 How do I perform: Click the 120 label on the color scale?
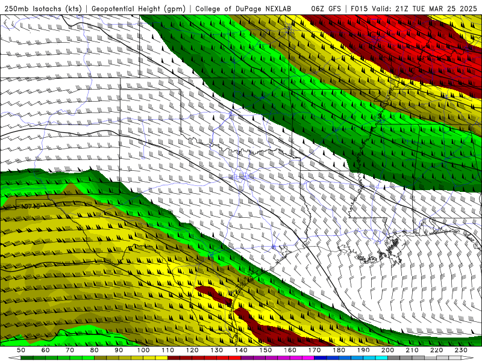(x=192, y=350)
